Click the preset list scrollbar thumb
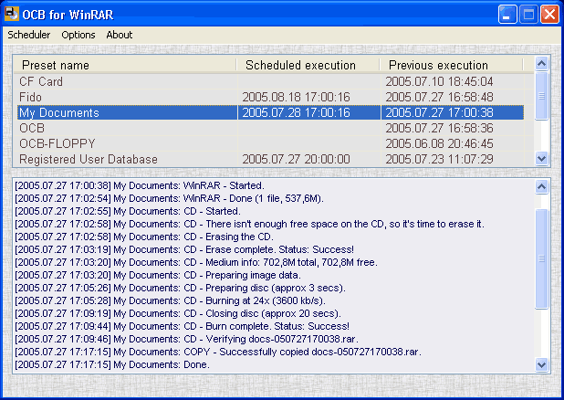Screen dimensions: 564x400 coord(541,96)
